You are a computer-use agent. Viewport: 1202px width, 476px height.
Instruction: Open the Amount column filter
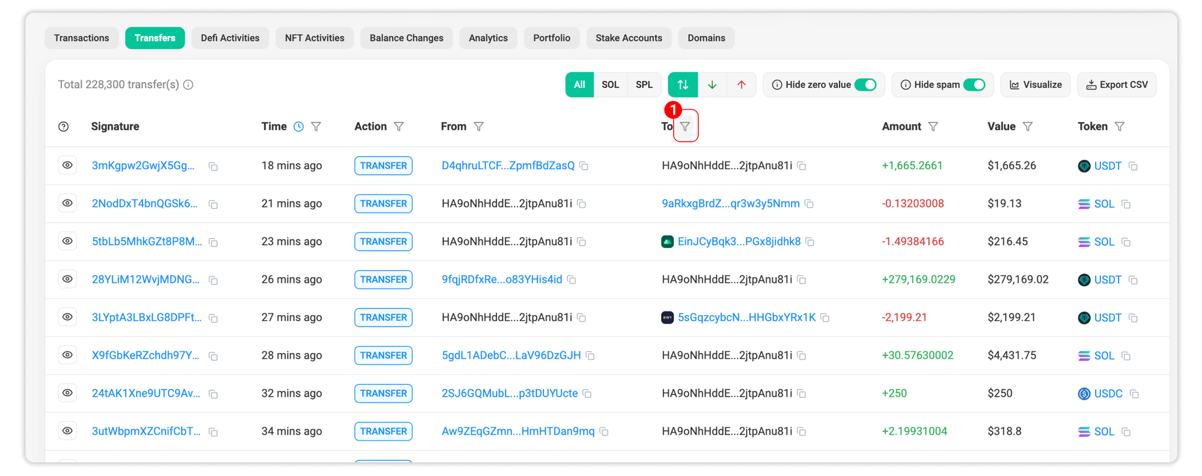coord(933,127)
